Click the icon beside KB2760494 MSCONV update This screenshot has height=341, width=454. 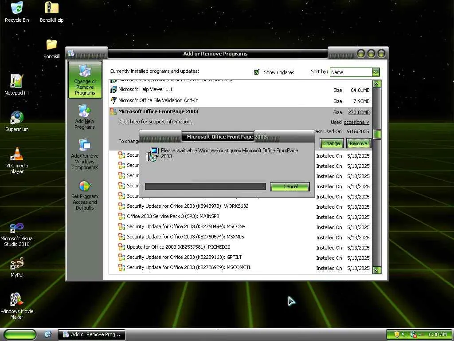121,226
